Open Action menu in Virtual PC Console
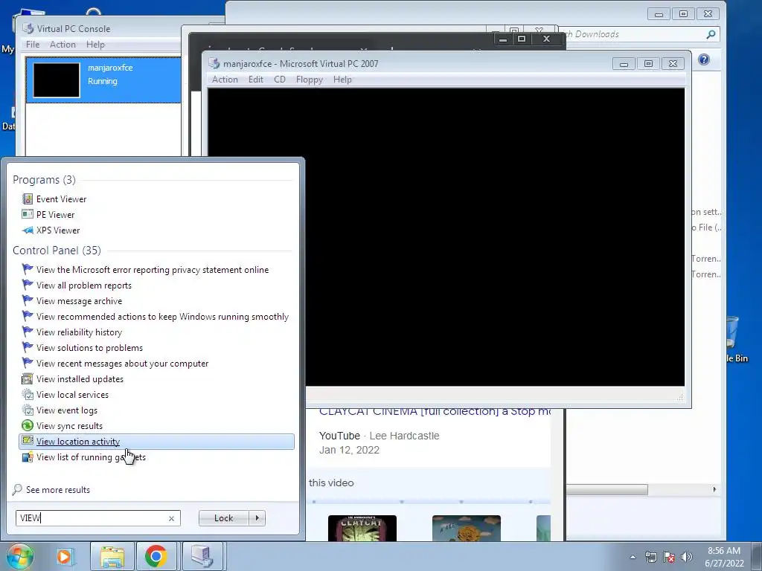This screenshot has width=762, height=571. (63, 44)
